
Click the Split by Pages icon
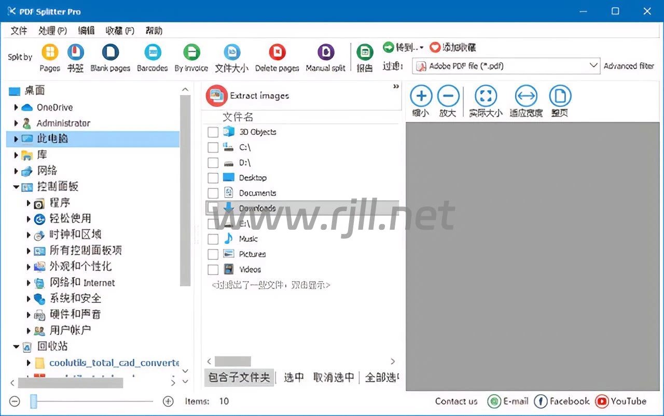click(x=50, y=52)
